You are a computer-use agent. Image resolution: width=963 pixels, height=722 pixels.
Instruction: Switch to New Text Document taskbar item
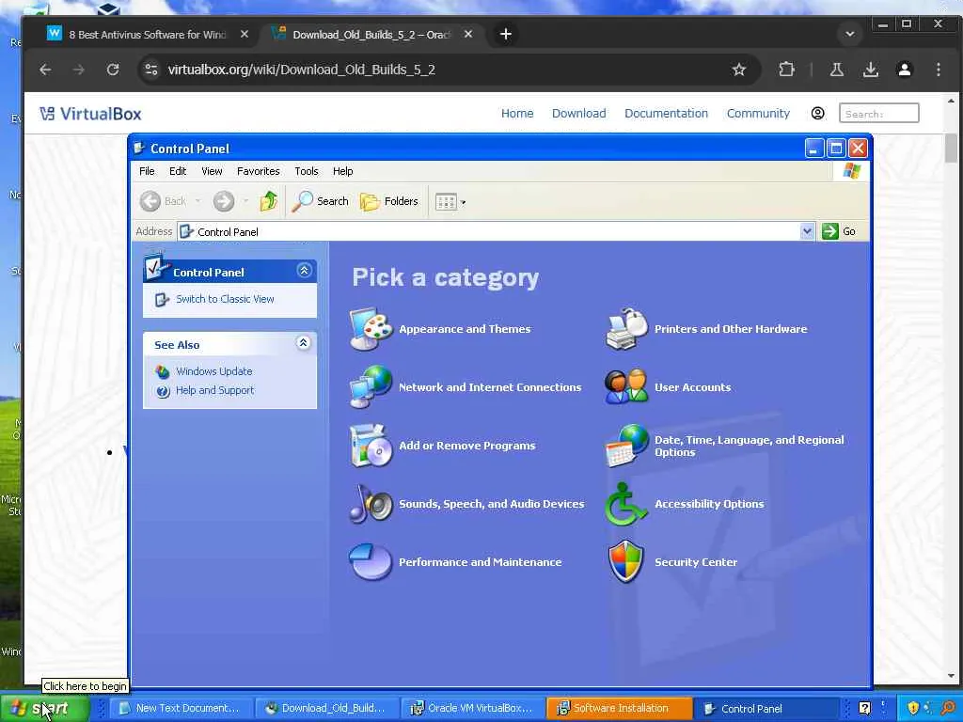(x=183, y=709)
